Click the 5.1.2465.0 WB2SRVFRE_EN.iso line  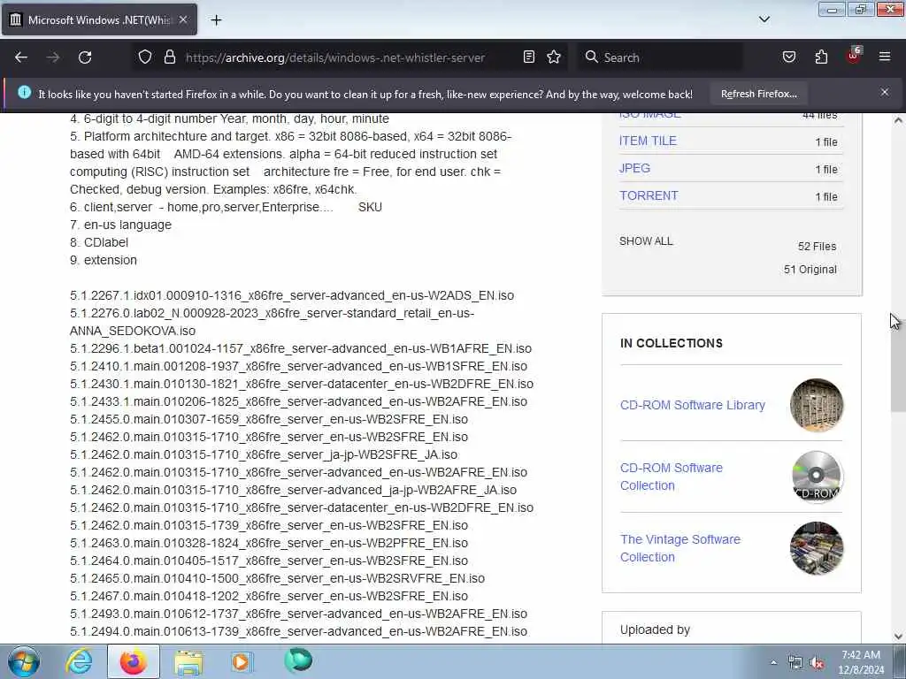277,578
